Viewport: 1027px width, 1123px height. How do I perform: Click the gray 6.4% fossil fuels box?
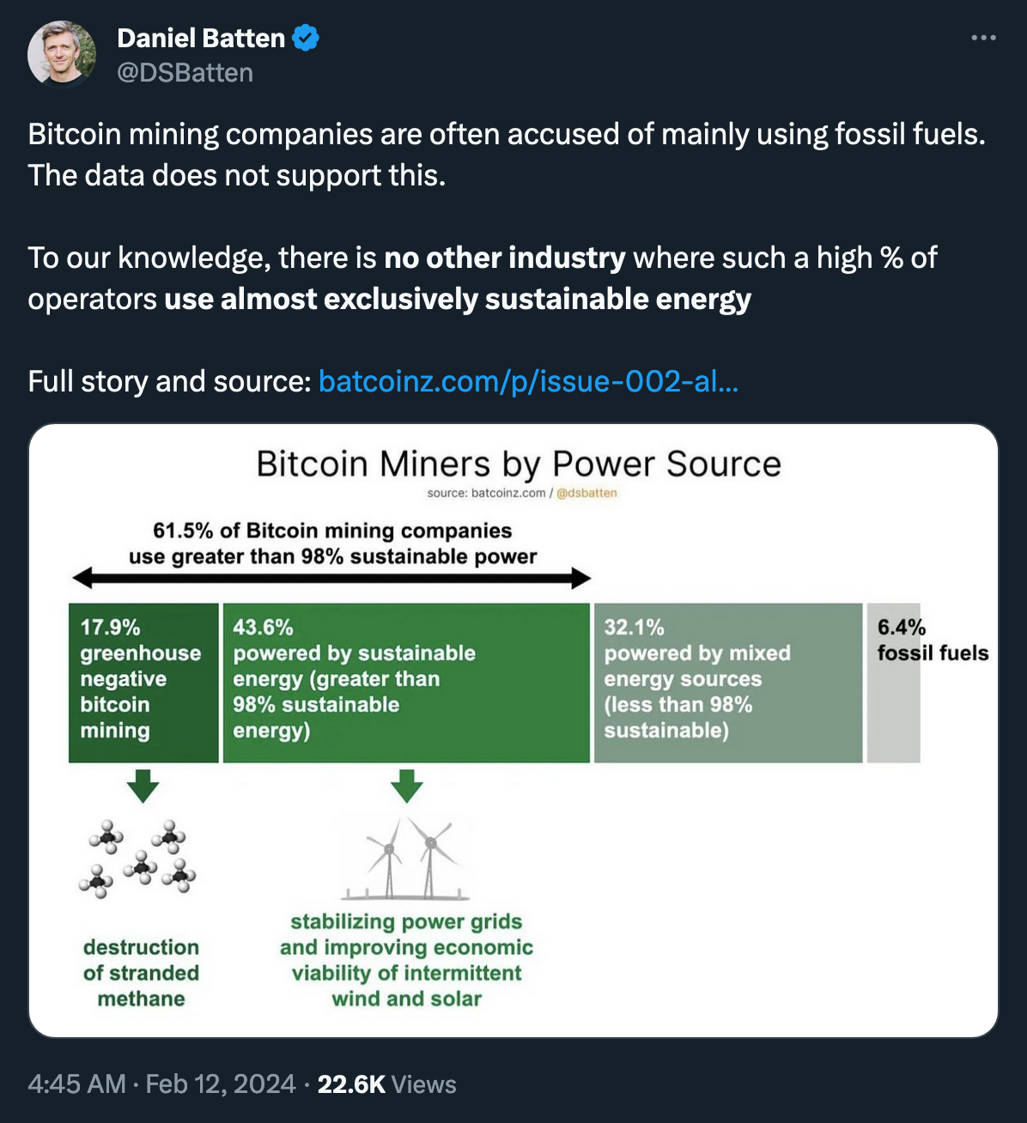point(894,683)
